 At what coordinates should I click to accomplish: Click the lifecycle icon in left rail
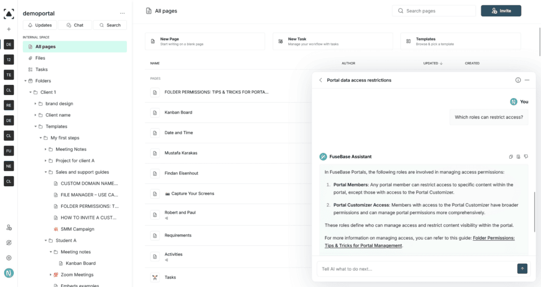[9, 243]
